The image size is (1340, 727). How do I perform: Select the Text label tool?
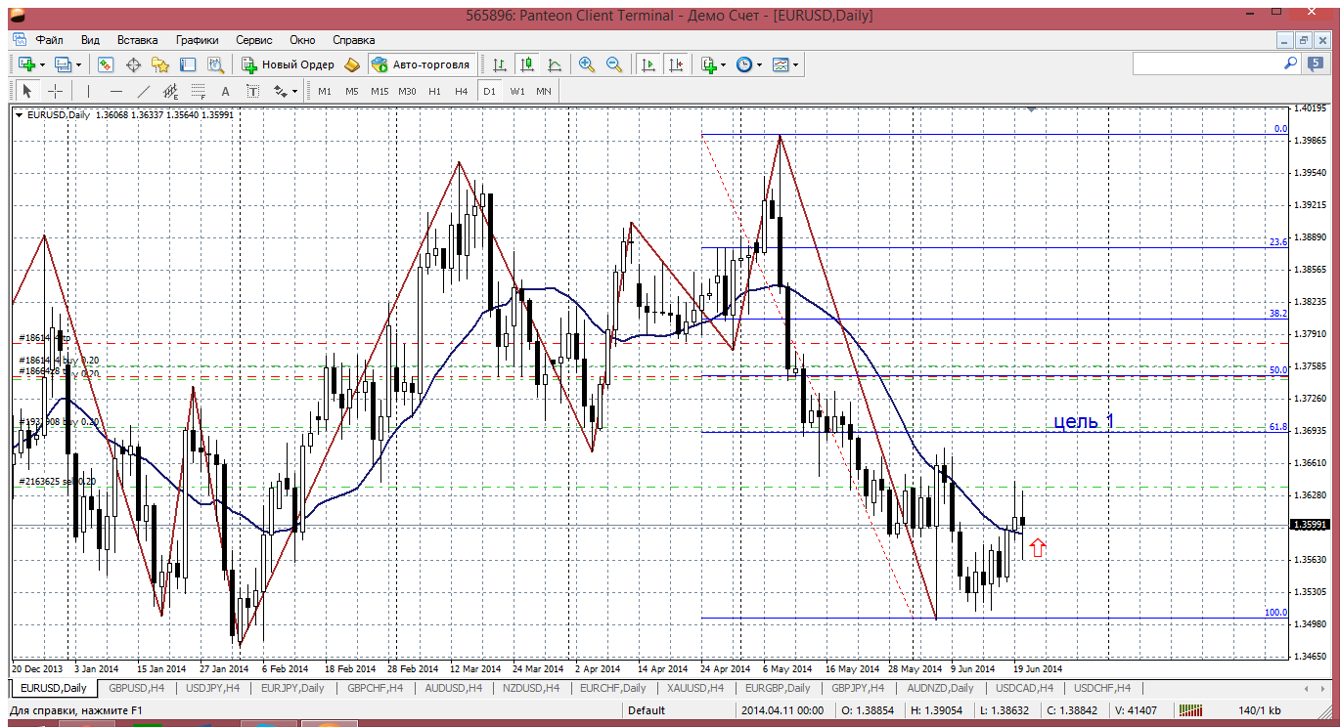[x=225, y=91]
